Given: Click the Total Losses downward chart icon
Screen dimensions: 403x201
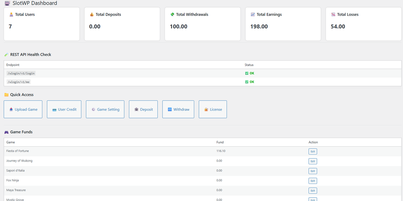Looking at the screenshot, I should 333,15.
